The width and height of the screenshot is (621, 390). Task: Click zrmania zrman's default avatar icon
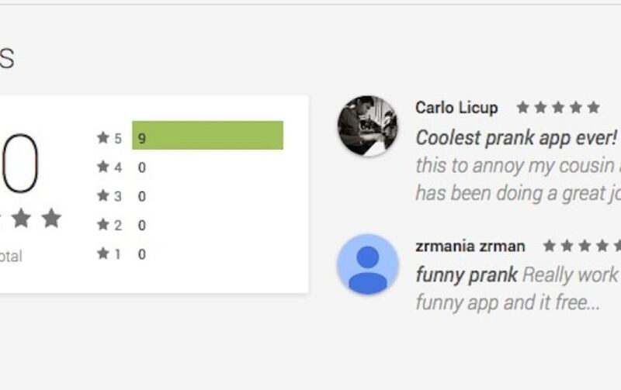[367, 264]
